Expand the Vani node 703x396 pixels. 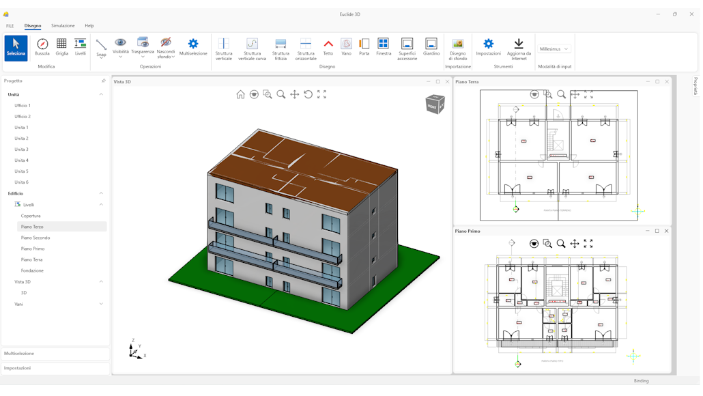click(x=101, y=304)
